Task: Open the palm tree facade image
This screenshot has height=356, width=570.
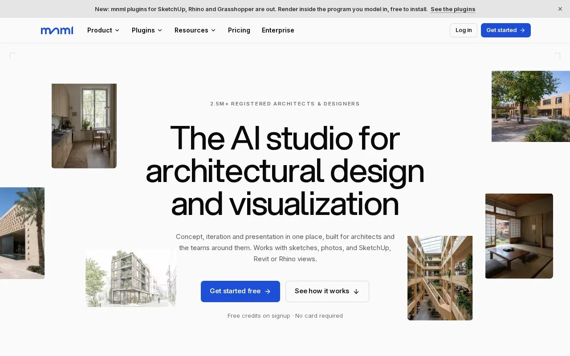Action: click(22, 233)
